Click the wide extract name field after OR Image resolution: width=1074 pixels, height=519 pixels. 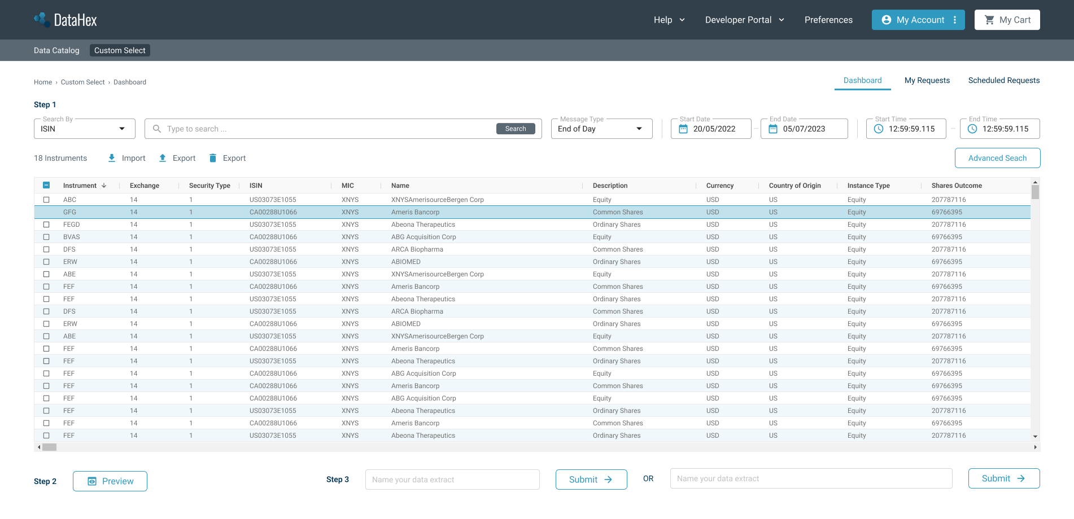coord(811,478)
